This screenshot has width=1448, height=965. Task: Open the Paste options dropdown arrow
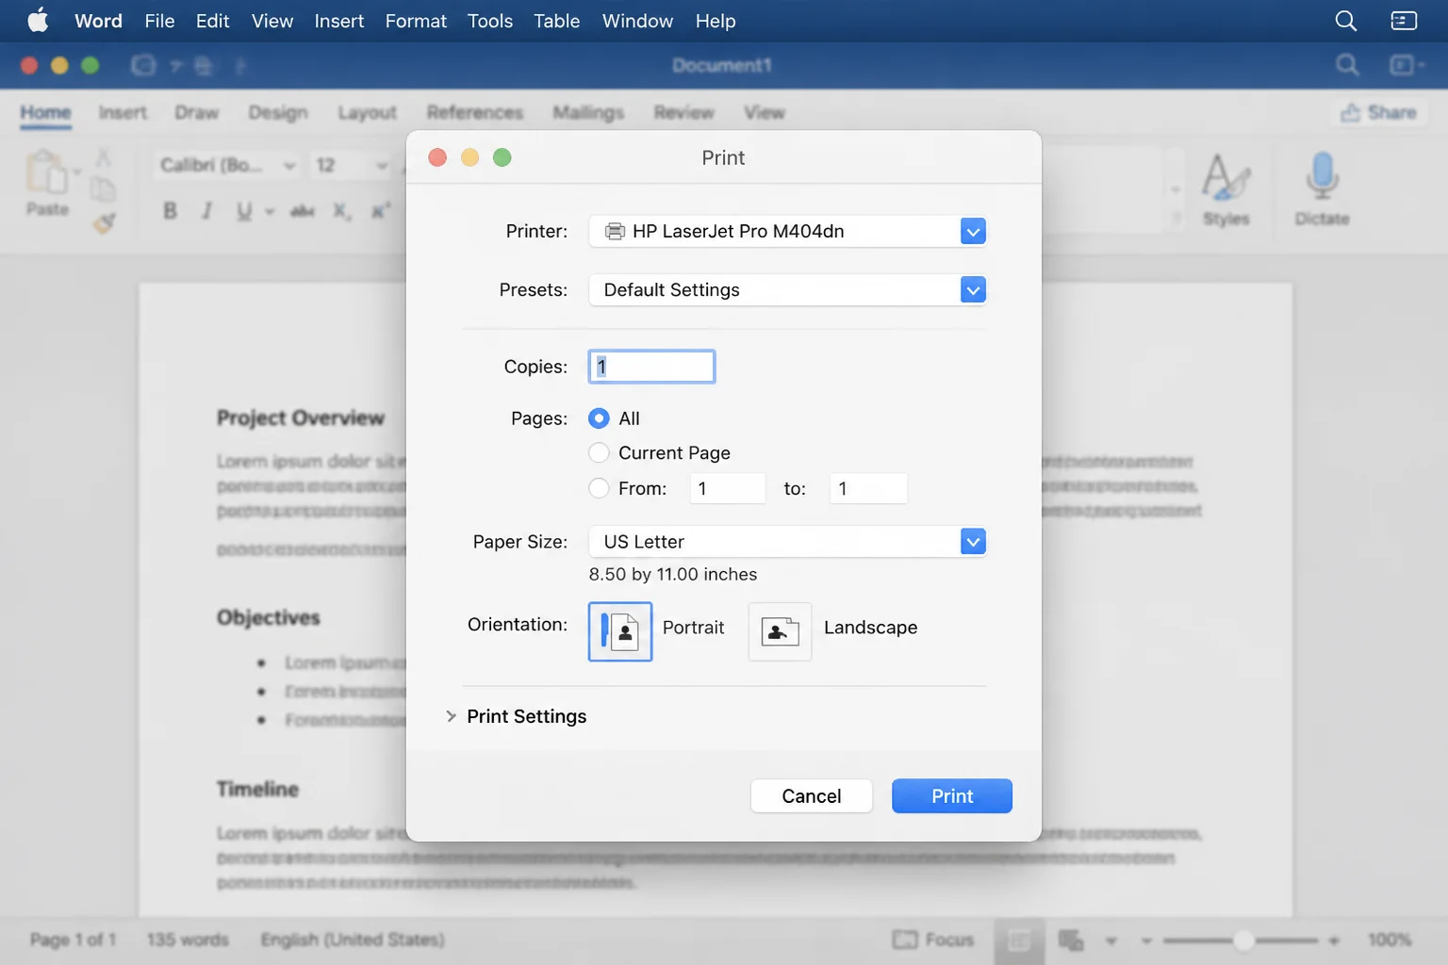77,172
